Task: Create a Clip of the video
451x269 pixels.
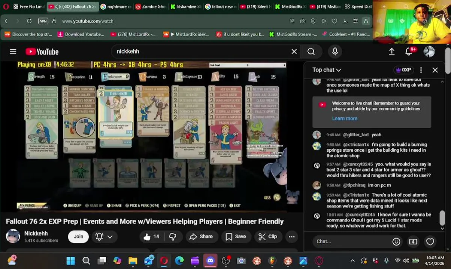Action: [268, 236]
